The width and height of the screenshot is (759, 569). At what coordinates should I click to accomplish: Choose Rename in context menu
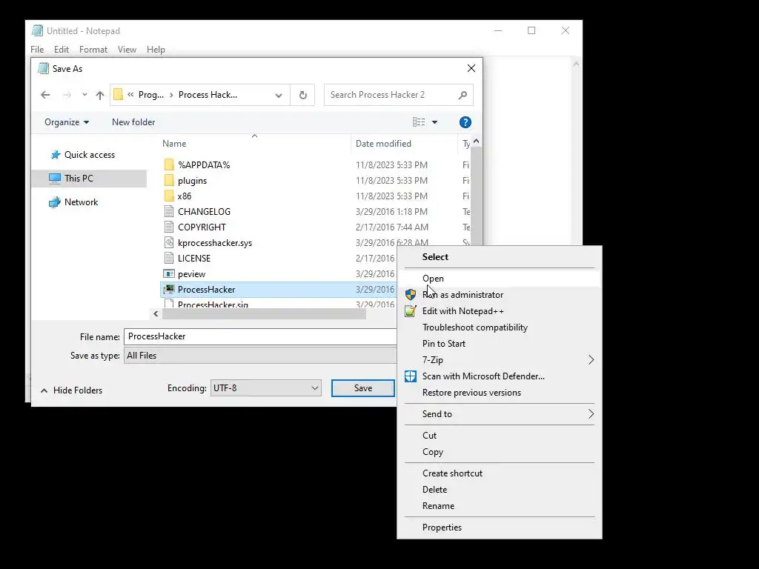(x=500, y=506)
